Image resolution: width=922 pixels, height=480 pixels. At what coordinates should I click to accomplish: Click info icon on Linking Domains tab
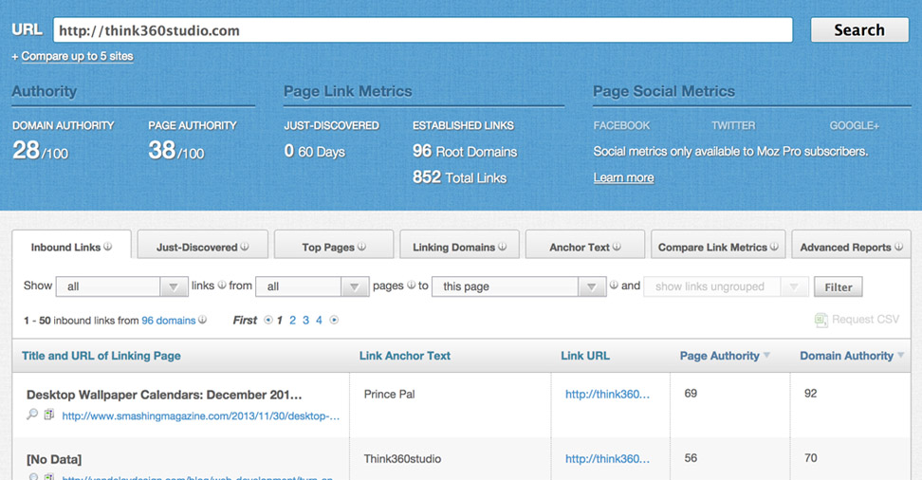(x=504, y=247)
